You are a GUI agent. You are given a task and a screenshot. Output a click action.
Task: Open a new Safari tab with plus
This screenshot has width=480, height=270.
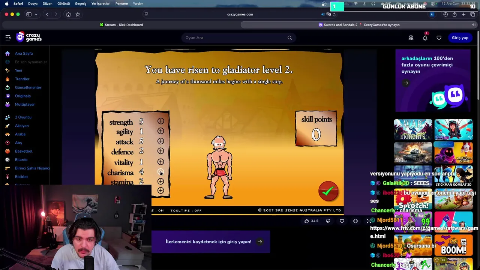coord(463,14)
